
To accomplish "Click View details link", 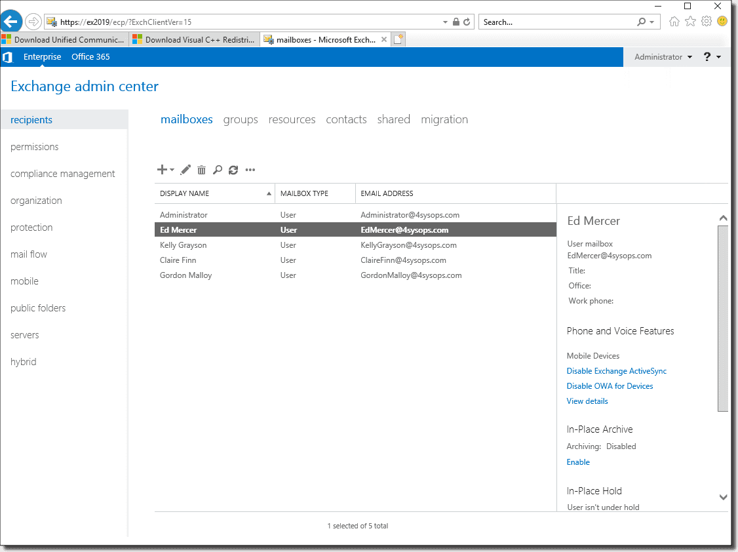I will pyautogui.click(x=587, y=401).
